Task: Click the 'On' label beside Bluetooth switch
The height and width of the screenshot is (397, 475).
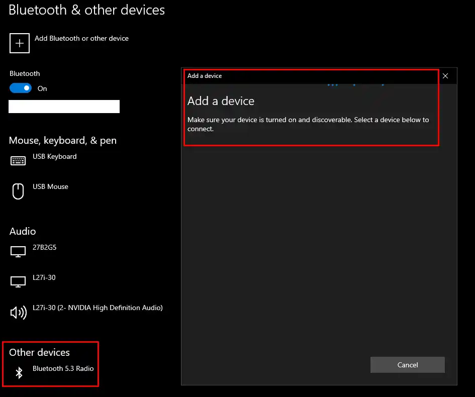Action: click(x=42, y=89)
